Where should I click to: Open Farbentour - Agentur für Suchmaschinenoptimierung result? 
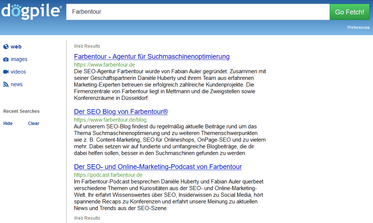click(x=152, y=57)
